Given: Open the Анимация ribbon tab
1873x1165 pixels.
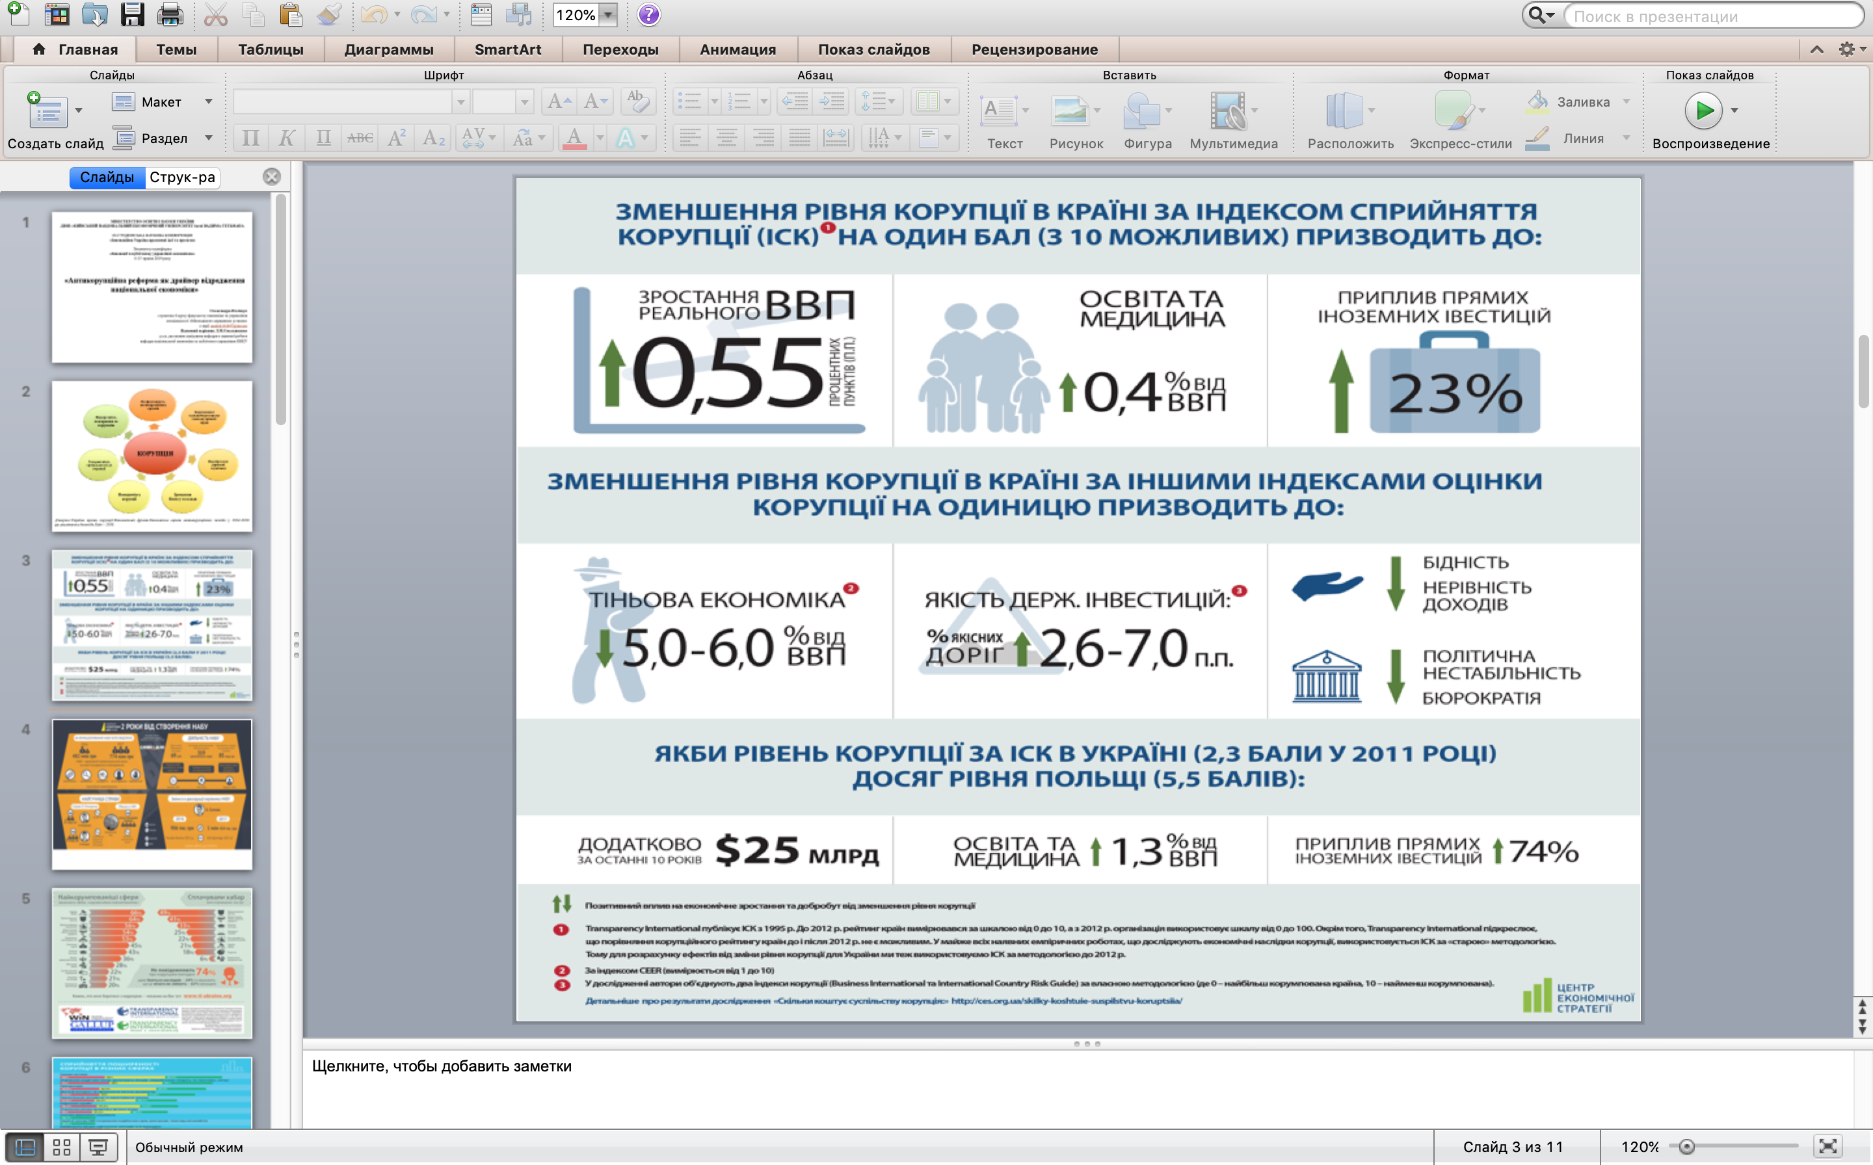Looking at the screenshot, I should (x=737, y=49).
